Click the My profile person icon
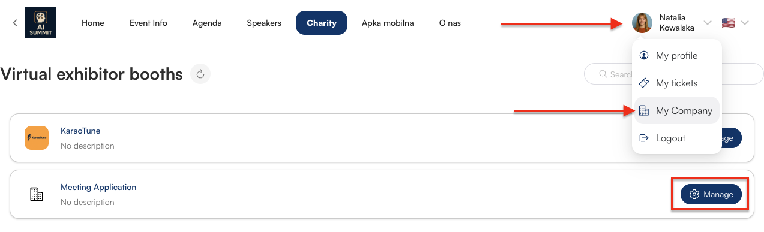Image resolution: width=764 pixels, height=232 pixels. point(644,55)
